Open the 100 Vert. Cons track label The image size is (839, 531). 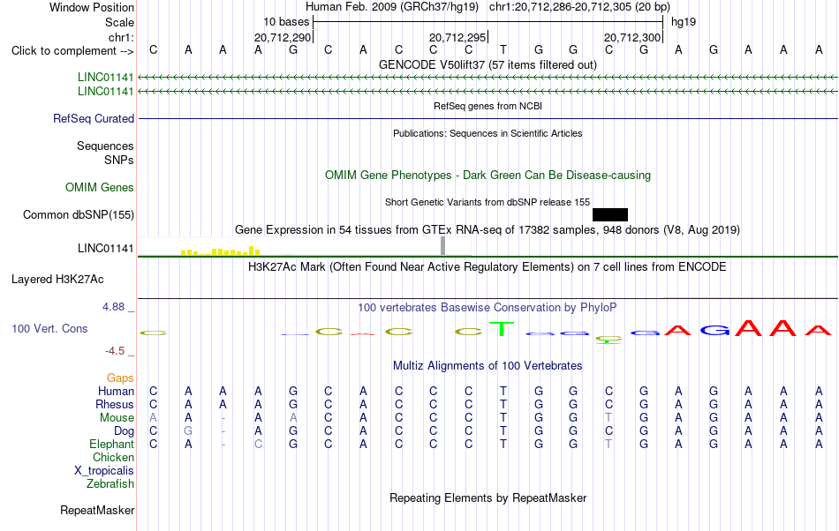49,328
